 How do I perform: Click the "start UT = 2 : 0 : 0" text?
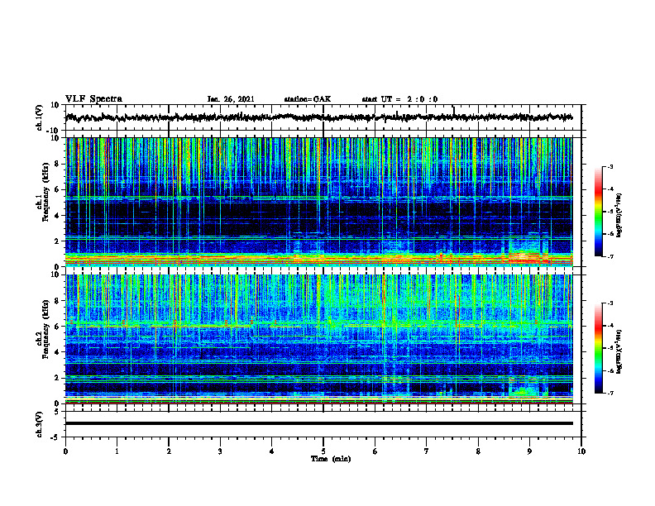click(x=399, y=99)
